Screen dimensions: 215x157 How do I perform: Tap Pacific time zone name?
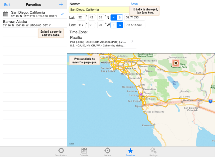point(76,37)
